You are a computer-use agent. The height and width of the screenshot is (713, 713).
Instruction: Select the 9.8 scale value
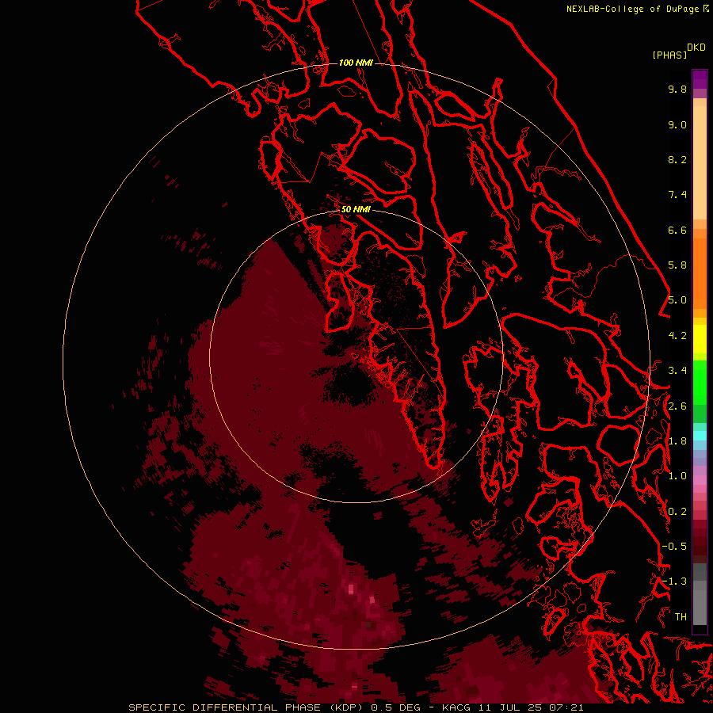tap(677, 89)
